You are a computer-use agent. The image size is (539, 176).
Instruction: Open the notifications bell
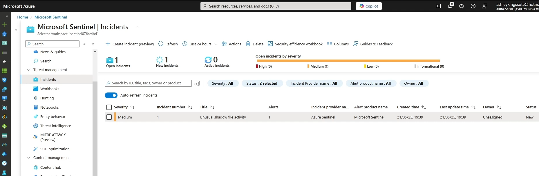pyautogui.click(x=450, y=6)
